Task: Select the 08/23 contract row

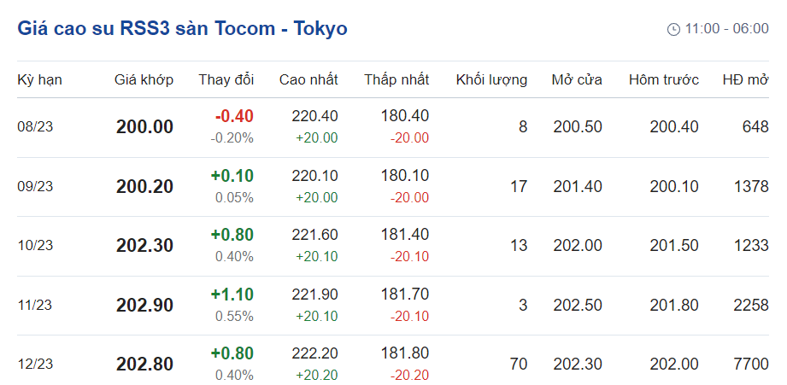Action: [35, 127]
